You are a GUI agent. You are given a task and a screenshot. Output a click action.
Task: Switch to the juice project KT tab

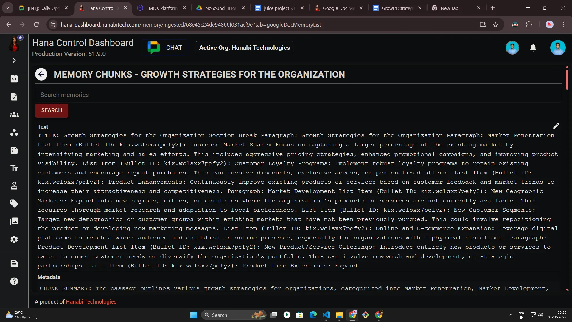pos(279,8)
